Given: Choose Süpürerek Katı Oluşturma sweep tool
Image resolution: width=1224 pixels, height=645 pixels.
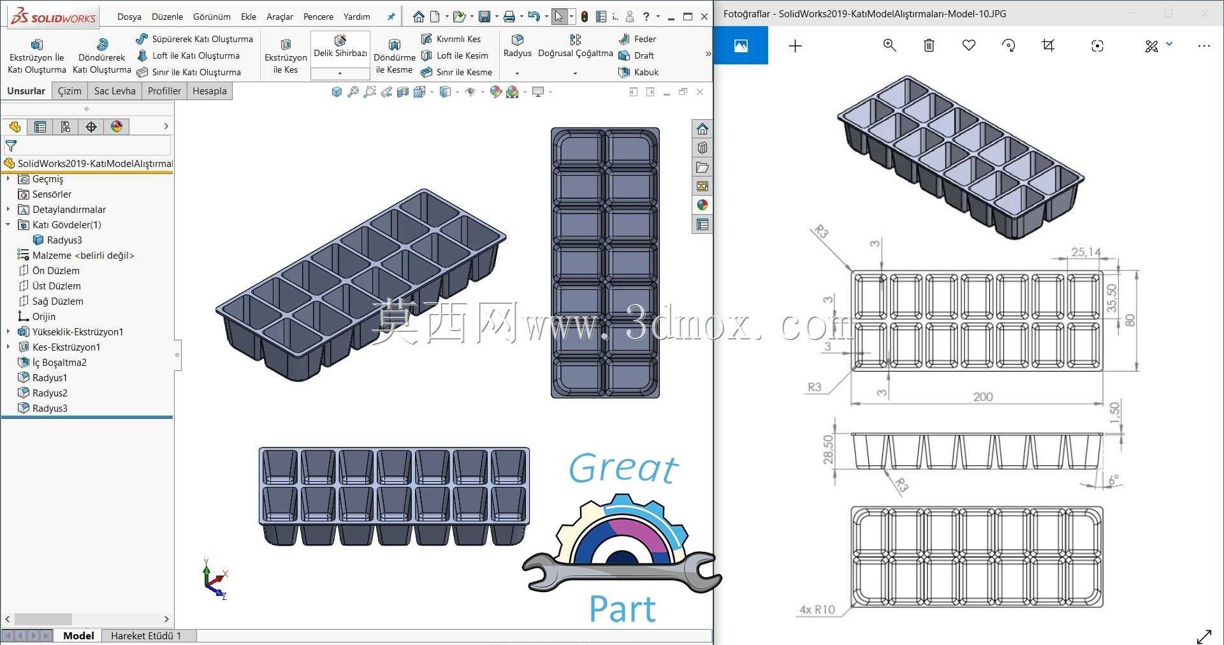Looking at the screenshot, I should pyautogui.click(x=195, y=39).
